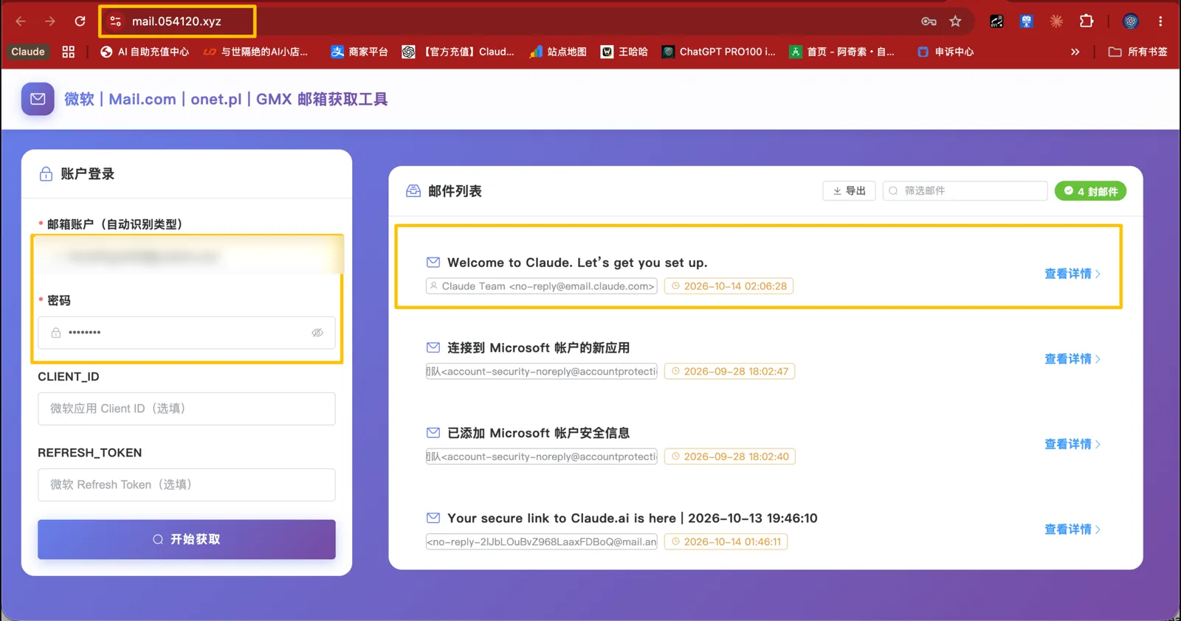Image resolution: width=1181 pixels, height=621 pixels.
Task: Open the ChatGPT PRO100 bookmark
Action: (719, 52)
